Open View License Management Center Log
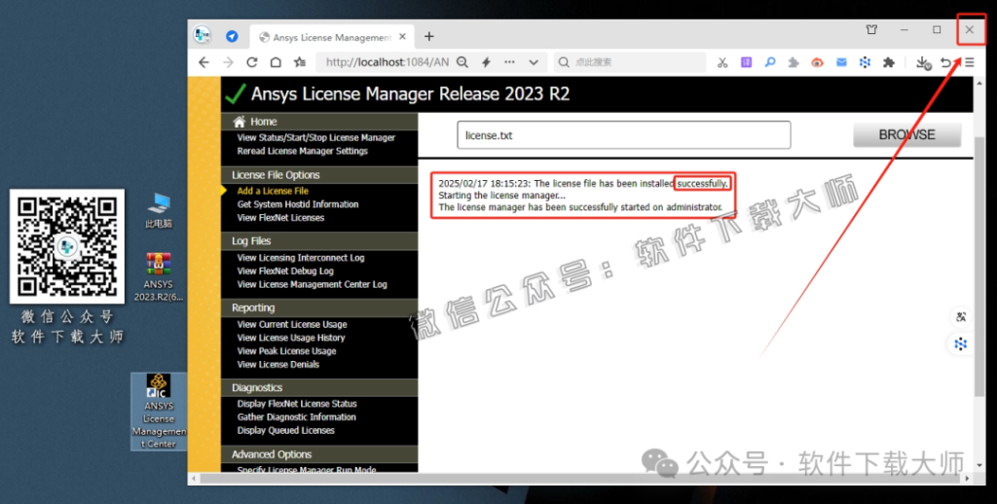Screen dimensions: 997x504 click(312, 284)
